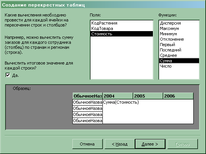This screenshot has height=154, width=206.
Task: Choose the Последний function
Action: click(x=179, y=50)
